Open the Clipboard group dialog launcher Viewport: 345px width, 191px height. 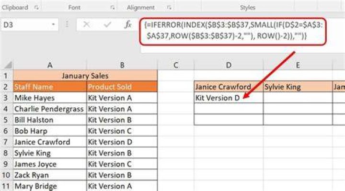(36, 8)
